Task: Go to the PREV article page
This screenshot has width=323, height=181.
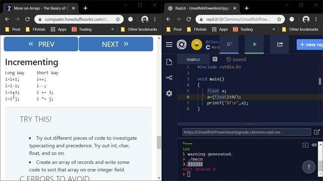Action: pos(41,44)
